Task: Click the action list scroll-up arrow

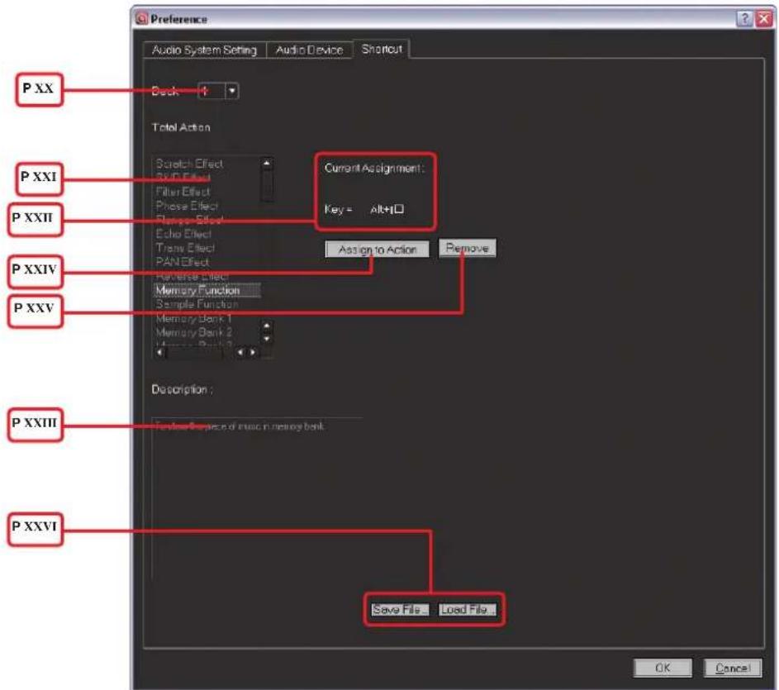Action: tap(266, 164)
